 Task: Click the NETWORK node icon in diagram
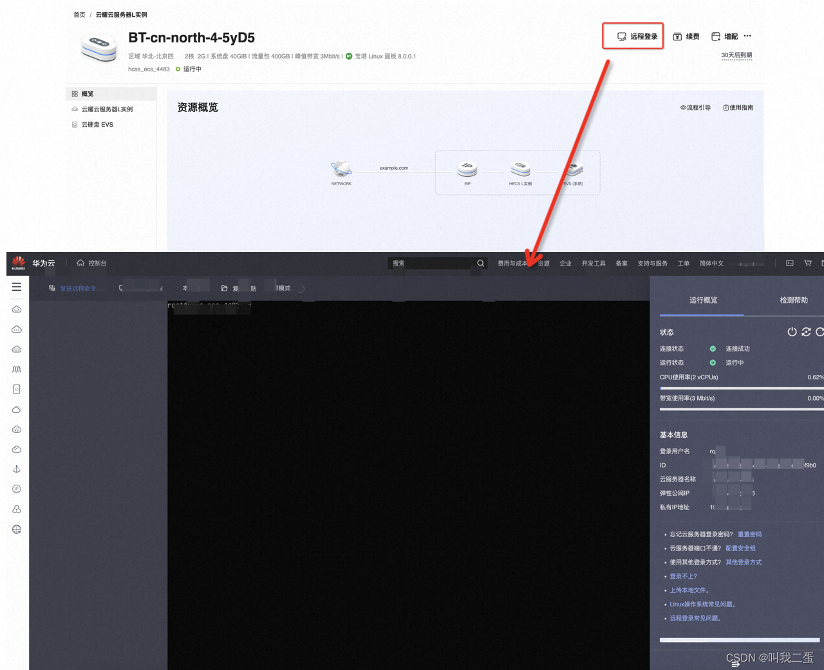pyautogui.click(x=341, y=169)
